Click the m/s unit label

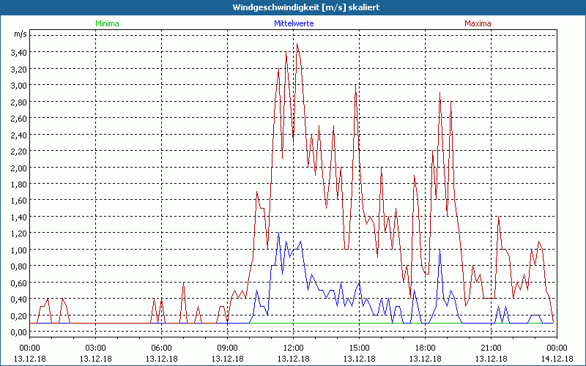tap(20, 34)
